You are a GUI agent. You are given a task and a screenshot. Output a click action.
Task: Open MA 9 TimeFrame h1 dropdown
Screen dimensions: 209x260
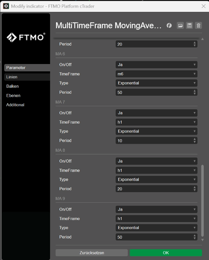tap(156, 219)
